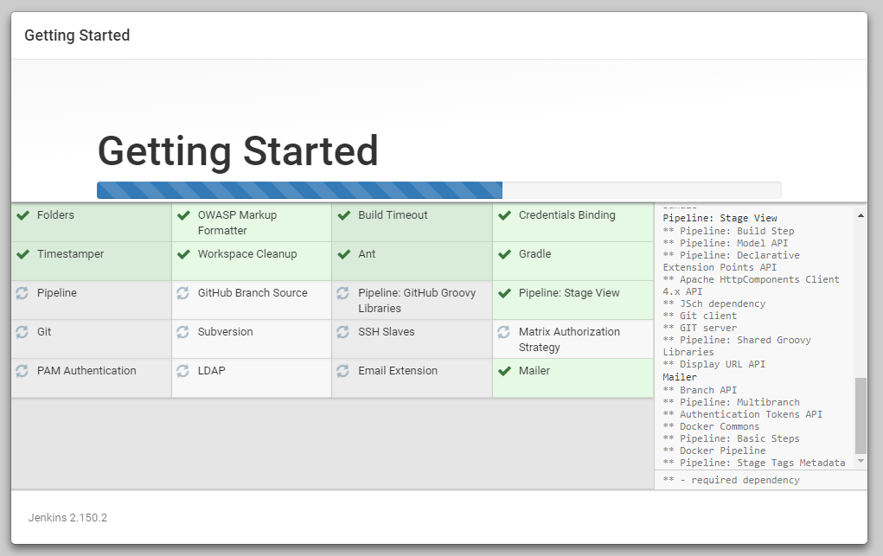
Task: Click the pending sync icon beside Pipeline
Action: click(22, 293)
